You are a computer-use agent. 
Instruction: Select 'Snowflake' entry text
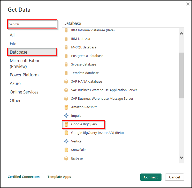tap(79, 150)
